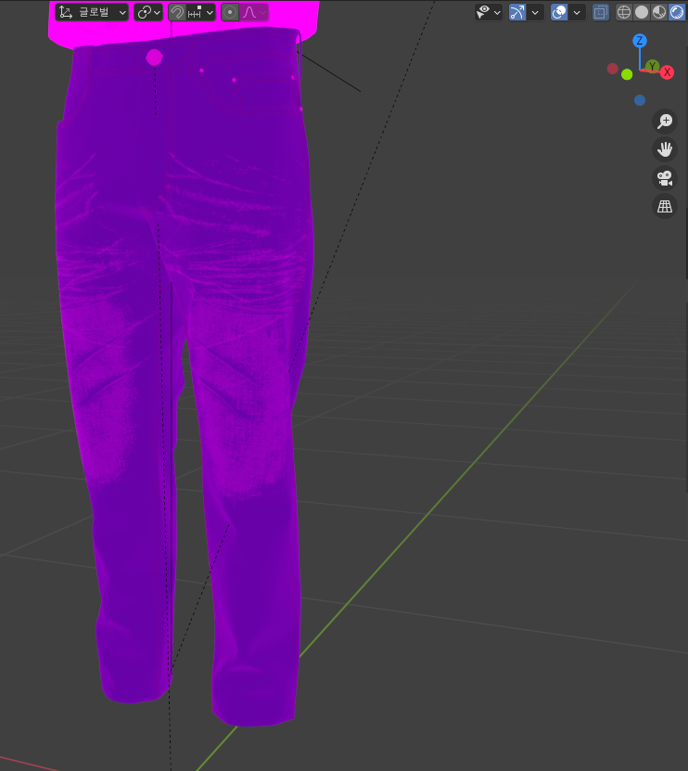Open the 글로벌 transform orientation dropdown

pyautogui.click(x=92, y=12)
